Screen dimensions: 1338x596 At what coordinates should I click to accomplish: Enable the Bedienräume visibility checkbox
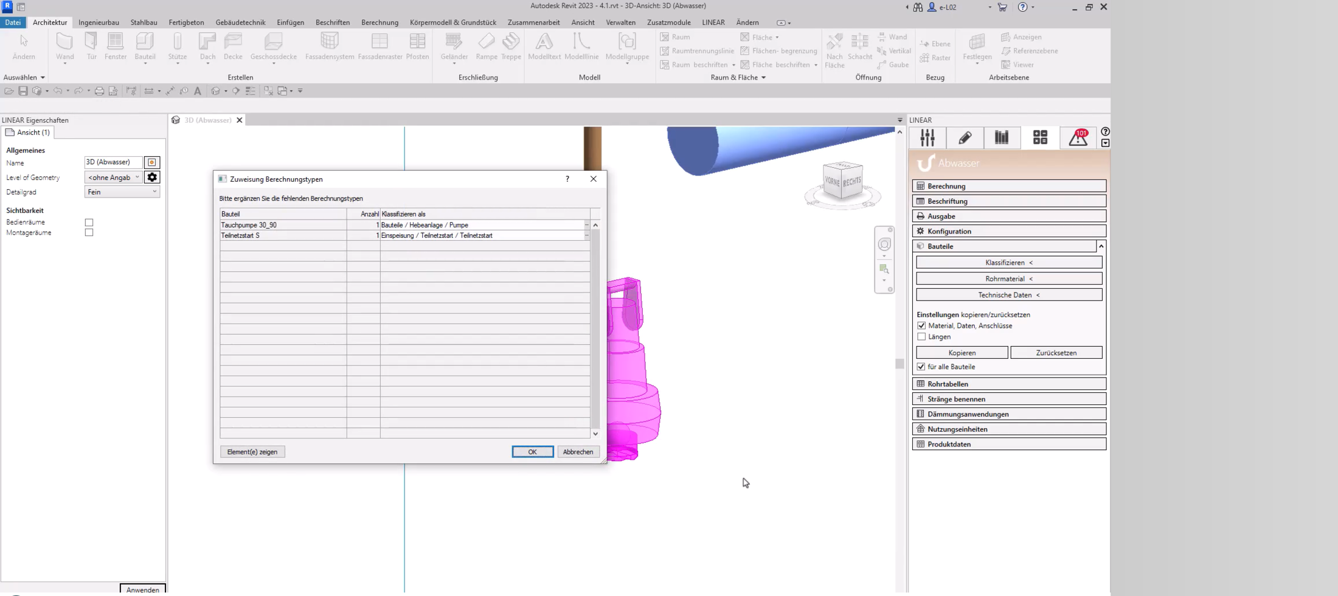point(89,223)
